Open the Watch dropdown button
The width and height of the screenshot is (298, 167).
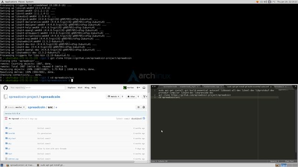pos(114,96)
